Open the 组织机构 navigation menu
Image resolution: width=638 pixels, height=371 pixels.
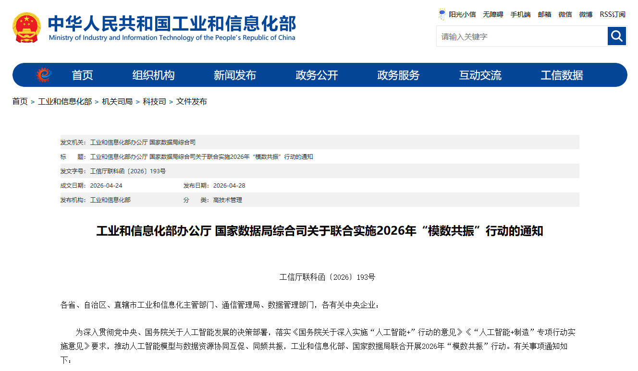pos(153,75)
